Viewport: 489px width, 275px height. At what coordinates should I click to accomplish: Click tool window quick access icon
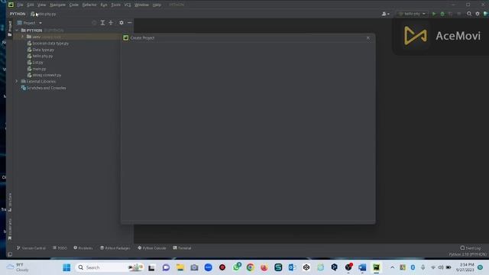pyautogui.click(x=10, y=254)
